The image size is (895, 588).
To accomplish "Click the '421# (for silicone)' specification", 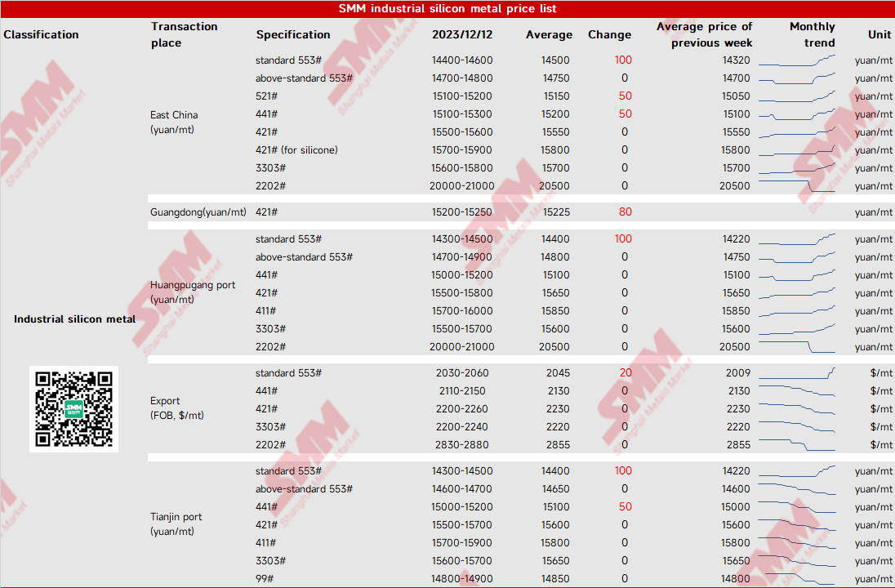I will [x=296, y=149].
